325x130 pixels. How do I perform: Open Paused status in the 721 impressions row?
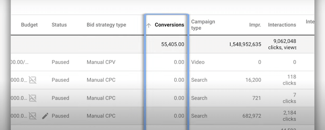(x=60, y=98)
